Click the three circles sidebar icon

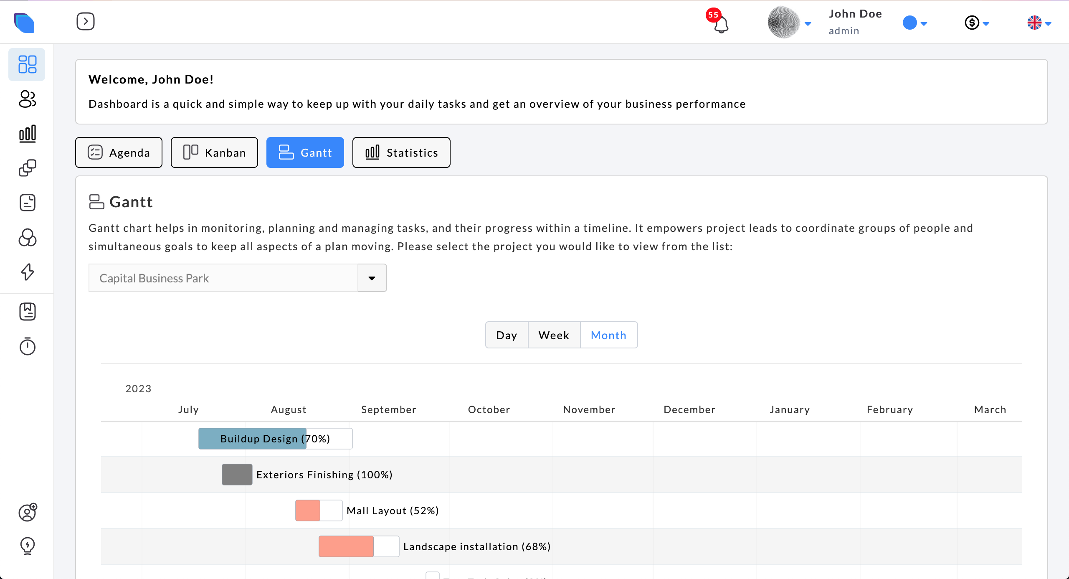pyautogui.click(x=27, y=237)
